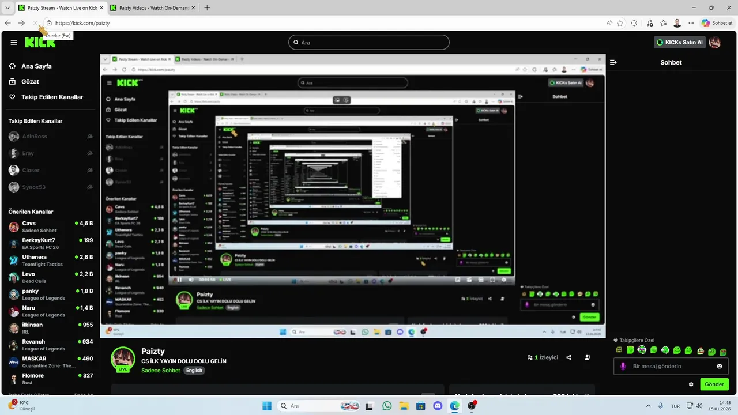Open the Windows Start menu
The height and width of the screenshot is (415, 738).
[x=267, y=406]
